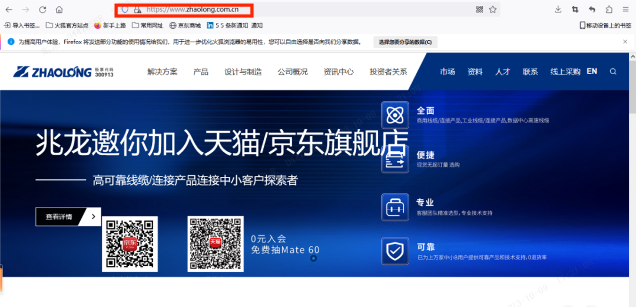The image size is (636, 307).
Task: Click the 高可靠线缆/连接产品 subtitle text
Action: point(195,181)
